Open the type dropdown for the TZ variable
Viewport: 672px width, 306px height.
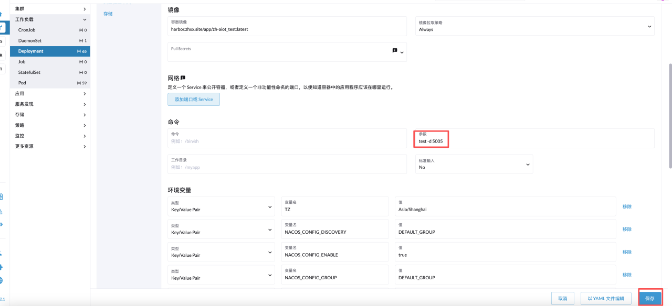click(221, 206)
